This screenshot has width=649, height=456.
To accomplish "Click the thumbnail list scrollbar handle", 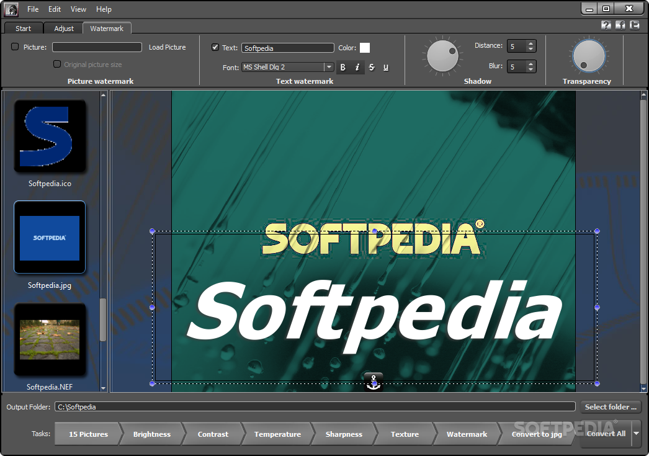I will click(103, 320).
